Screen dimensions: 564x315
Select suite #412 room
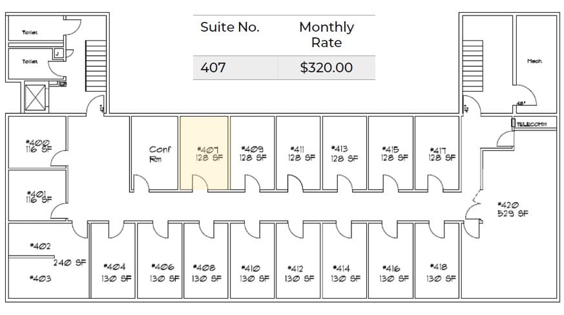click(298, 261)
